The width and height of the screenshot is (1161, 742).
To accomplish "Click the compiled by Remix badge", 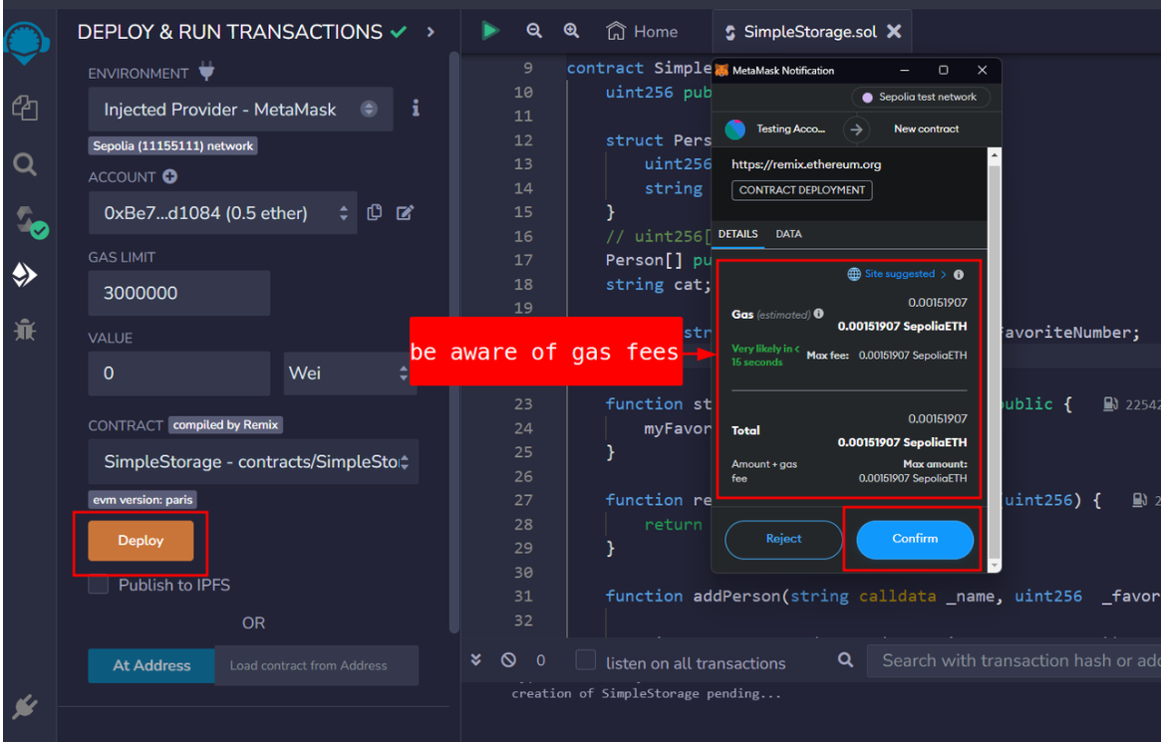I will click(226, 424).
